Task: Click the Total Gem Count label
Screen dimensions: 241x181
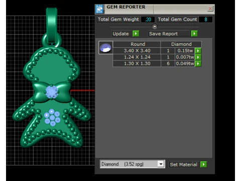Action: (178, 20)
